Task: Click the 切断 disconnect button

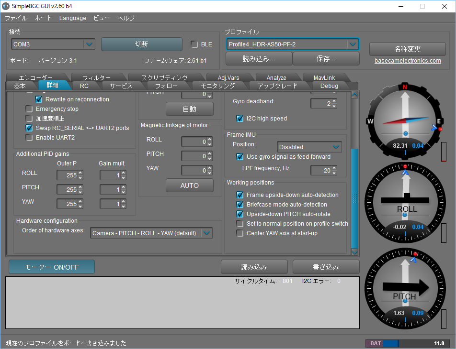Action: click(x=142, y=44)
